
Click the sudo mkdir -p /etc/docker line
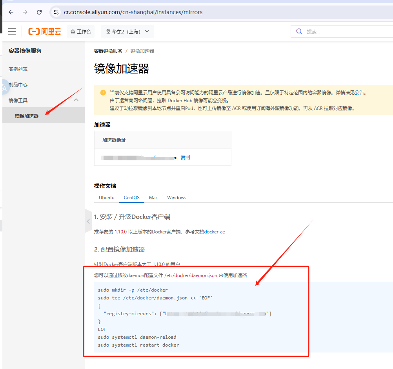click(133, 290)
